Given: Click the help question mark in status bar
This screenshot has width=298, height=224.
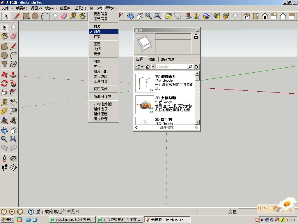Looking at the screenshot, I should [x=31, y=212].
